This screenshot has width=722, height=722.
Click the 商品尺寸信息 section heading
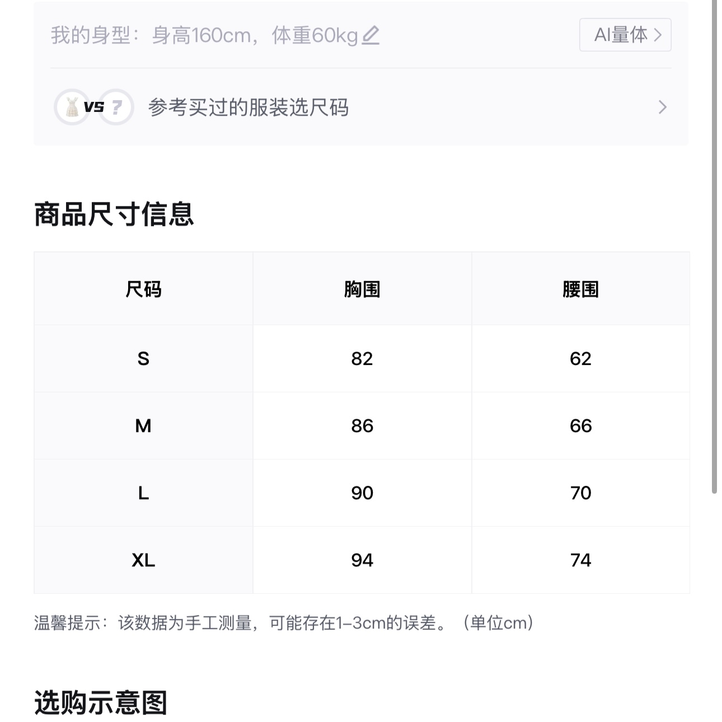[x=114, y=214]
